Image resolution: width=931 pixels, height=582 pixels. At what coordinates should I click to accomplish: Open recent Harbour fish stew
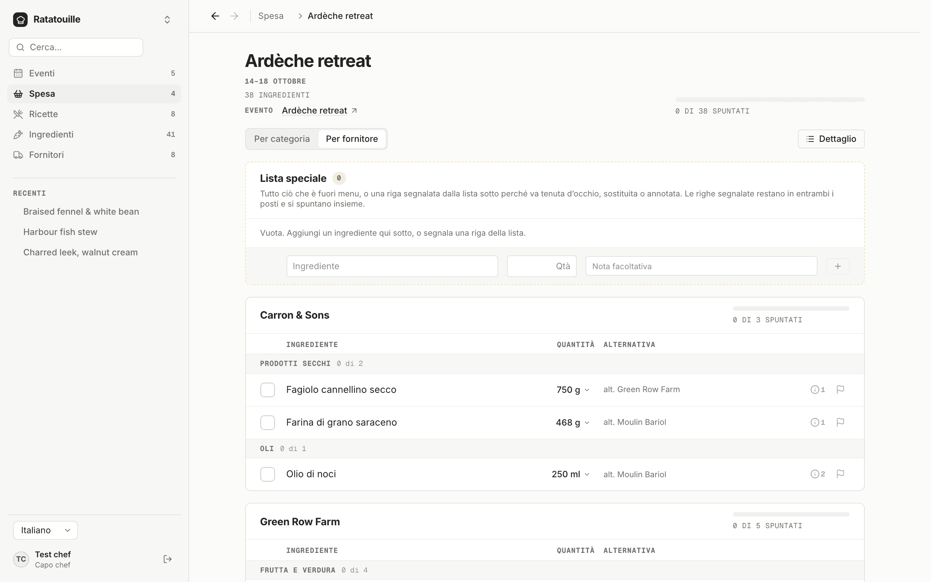pos(60,232)
